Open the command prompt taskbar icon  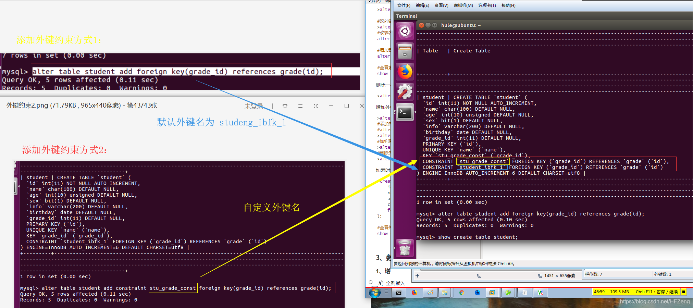pos(399,293)
